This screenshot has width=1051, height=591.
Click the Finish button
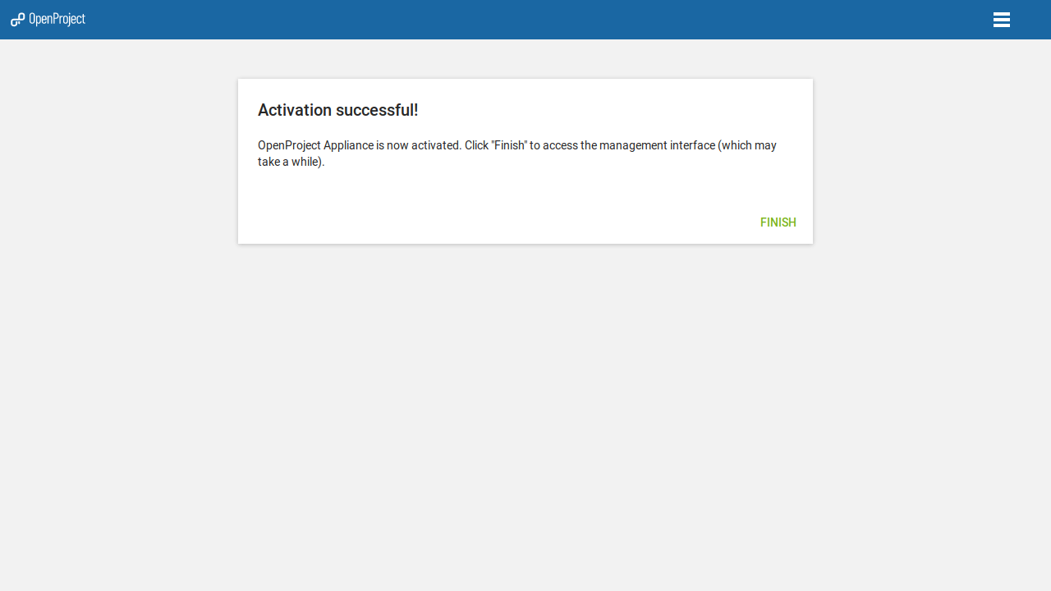pyautogui.click(x=778, y=222)
